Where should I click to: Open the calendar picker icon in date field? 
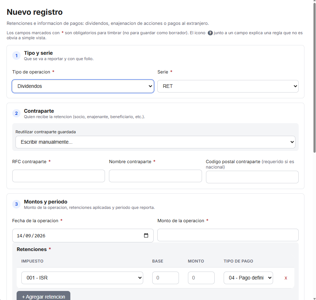[x=146, y=236]
